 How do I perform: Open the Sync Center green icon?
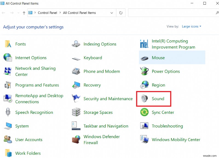click(x=144, y=112)
